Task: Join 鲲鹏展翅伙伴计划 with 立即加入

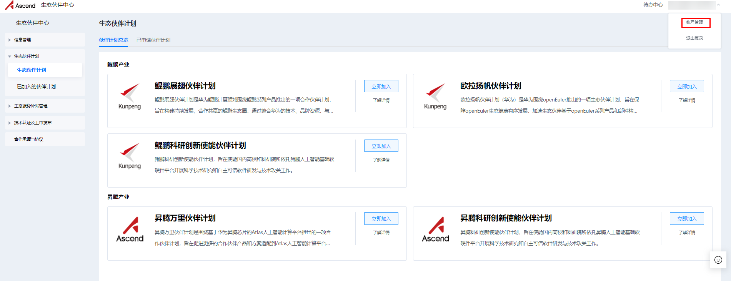Action: [x=381, y=86]
